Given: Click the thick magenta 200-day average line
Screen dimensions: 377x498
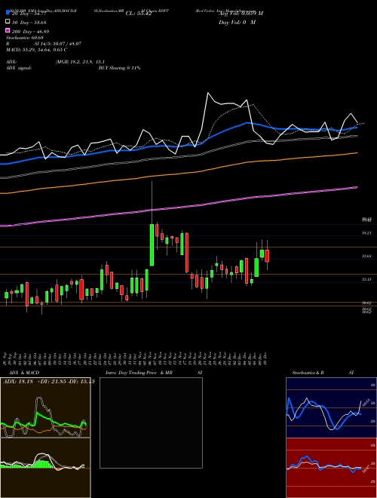Looking at the screenshot, I should click(x=179, y=207).
